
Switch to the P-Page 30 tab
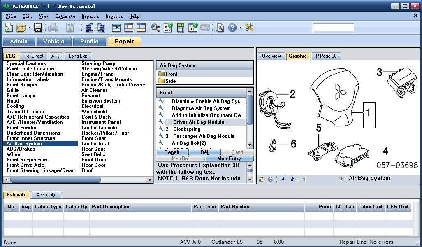tap(326, 56)
